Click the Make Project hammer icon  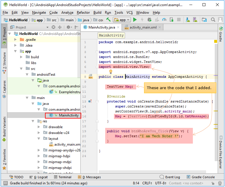coord(108,20)
